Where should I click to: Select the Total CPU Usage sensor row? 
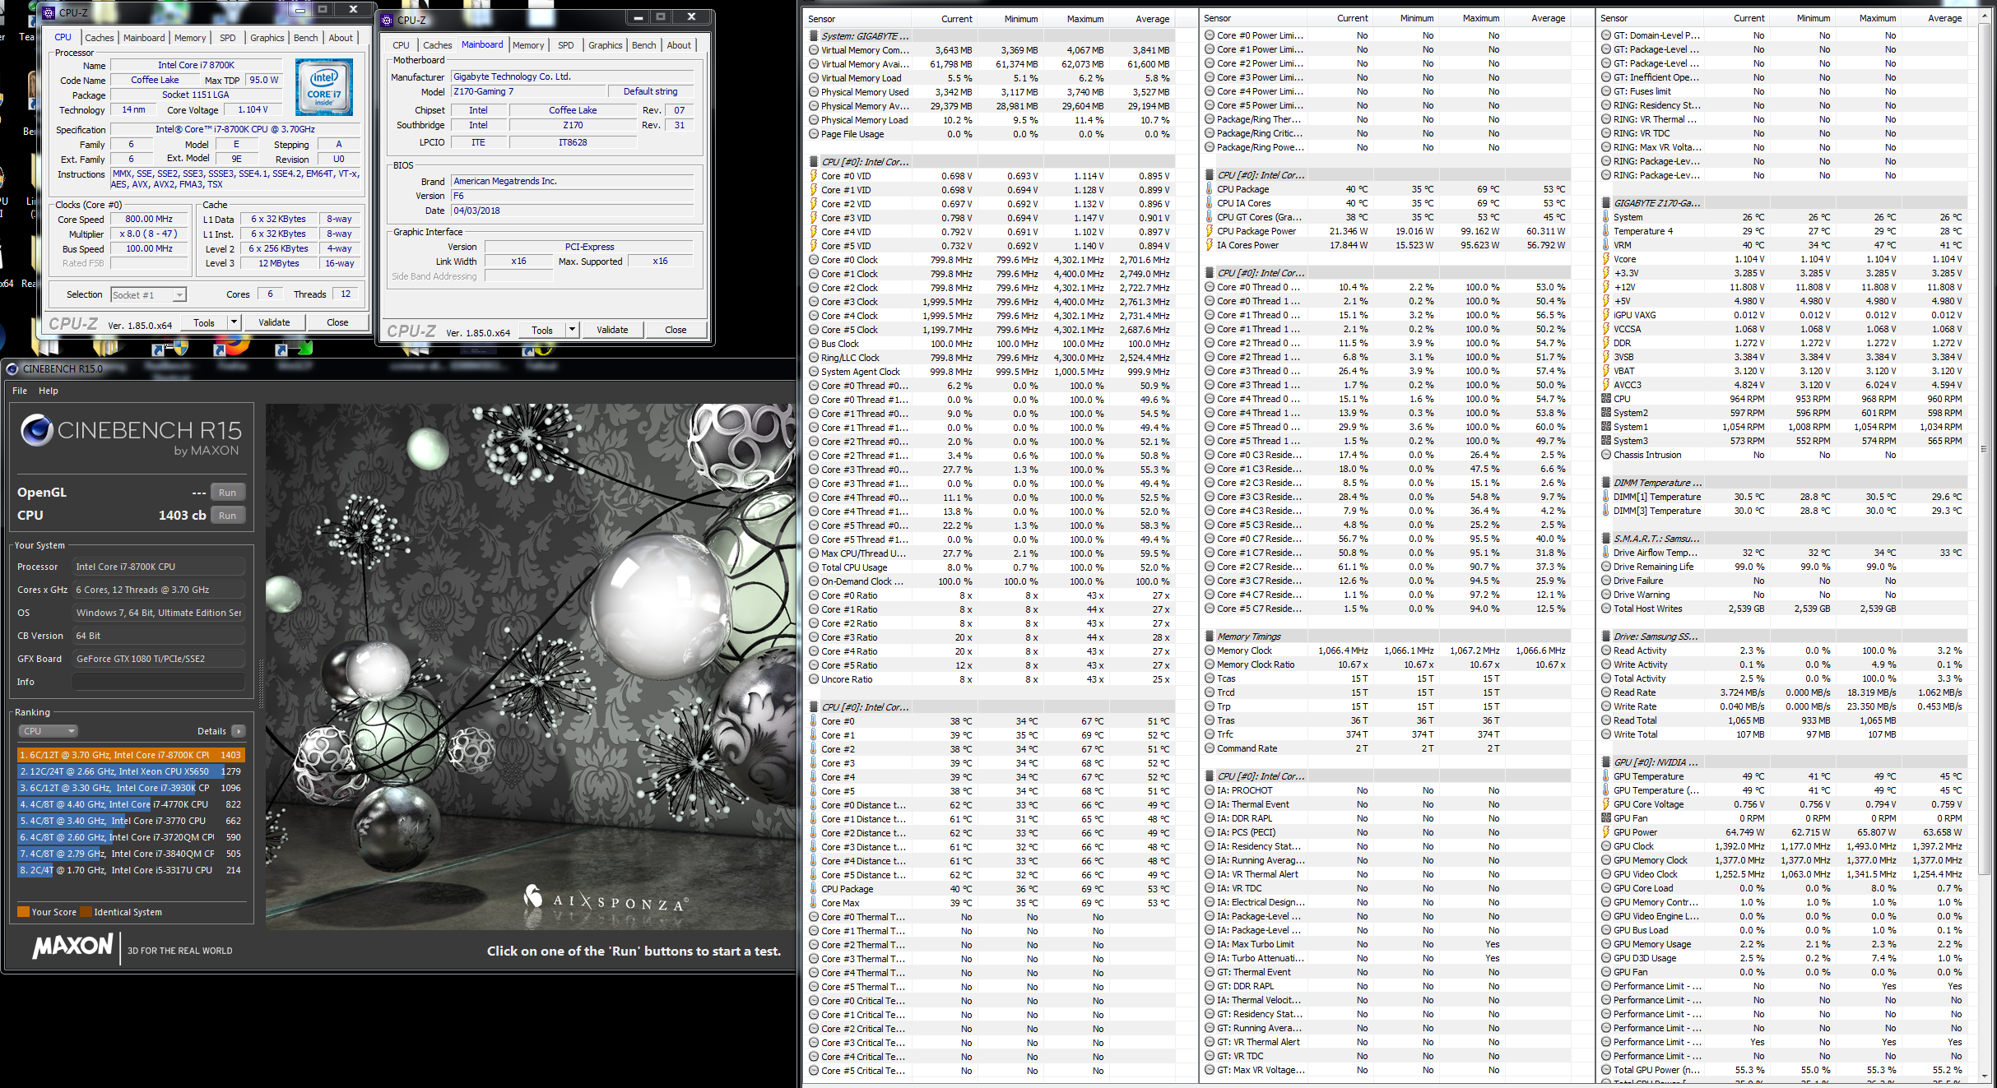tap(991, 567)
